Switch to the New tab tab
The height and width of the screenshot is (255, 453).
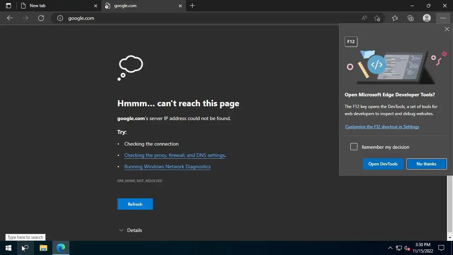click(59, 6)
